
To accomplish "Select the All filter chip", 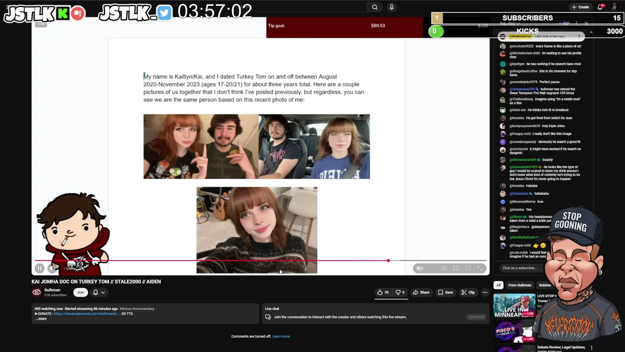I will [x=498, y=285].
